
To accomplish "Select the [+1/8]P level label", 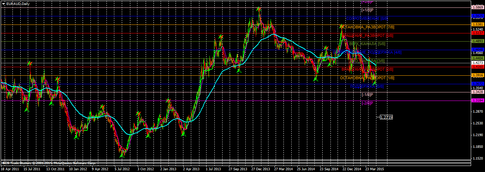I will (367, 10).
